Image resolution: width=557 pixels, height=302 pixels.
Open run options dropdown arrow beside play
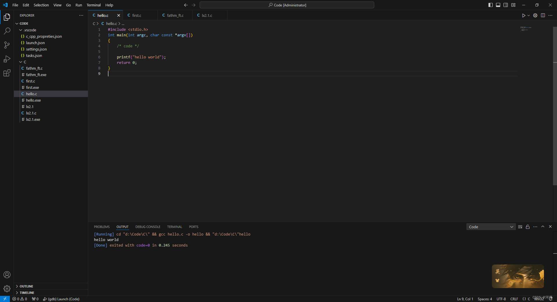529,15
